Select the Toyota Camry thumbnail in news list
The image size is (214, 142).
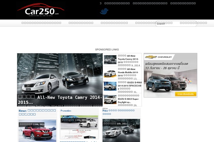tap(110, 60)
